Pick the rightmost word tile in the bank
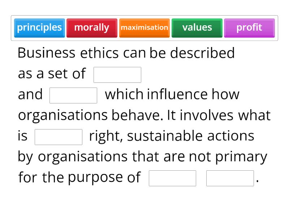Screen dimensions: 289x217 pyautogui.click(x=249, y=27)
